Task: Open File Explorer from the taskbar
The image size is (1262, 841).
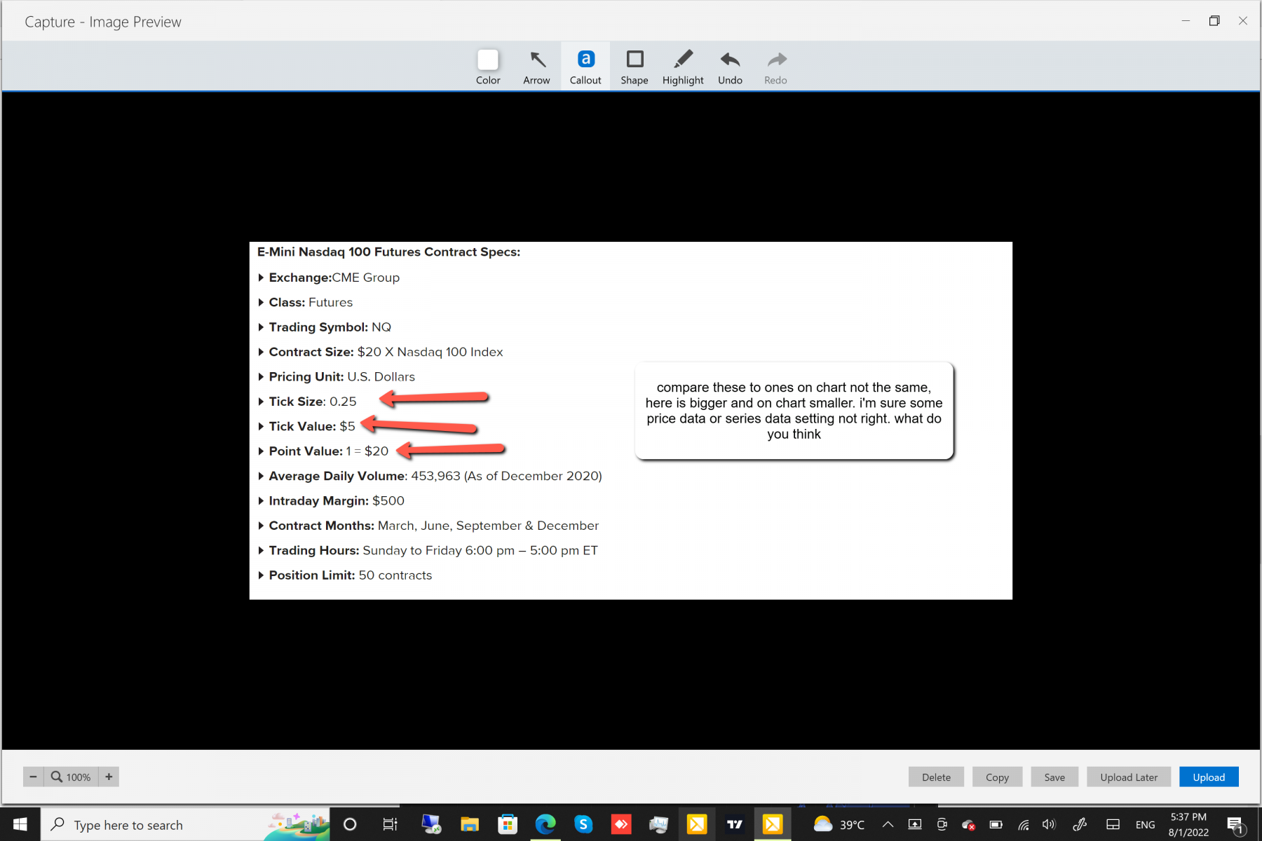Action: click(x=469, y=824)
